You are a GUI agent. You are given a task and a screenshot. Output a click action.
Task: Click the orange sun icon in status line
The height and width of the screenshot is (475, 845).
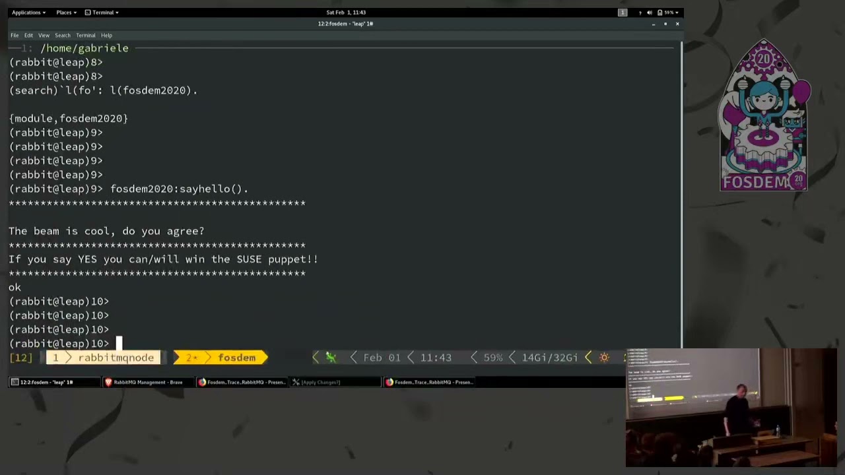coord(604,358)
